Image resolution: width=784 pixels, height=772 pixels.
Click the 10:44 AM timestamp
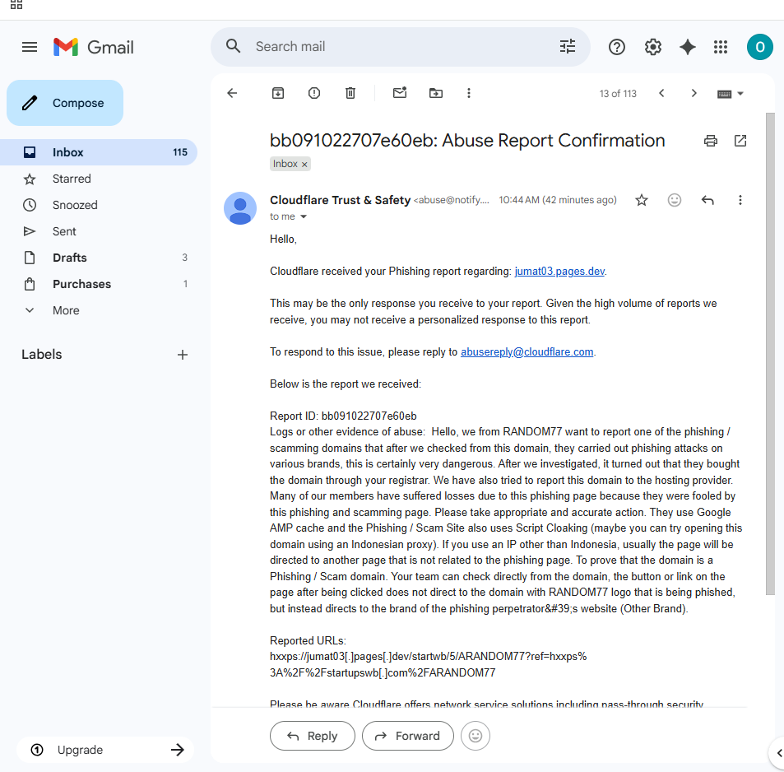click(x=558, y=200)
